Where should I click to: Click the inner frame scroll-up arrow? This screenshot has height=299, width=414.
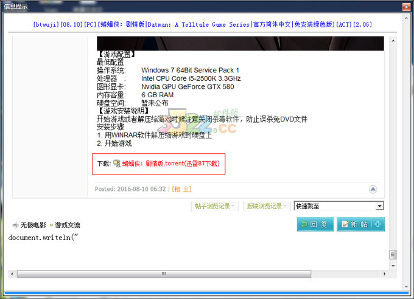click(x=393, y=41)
